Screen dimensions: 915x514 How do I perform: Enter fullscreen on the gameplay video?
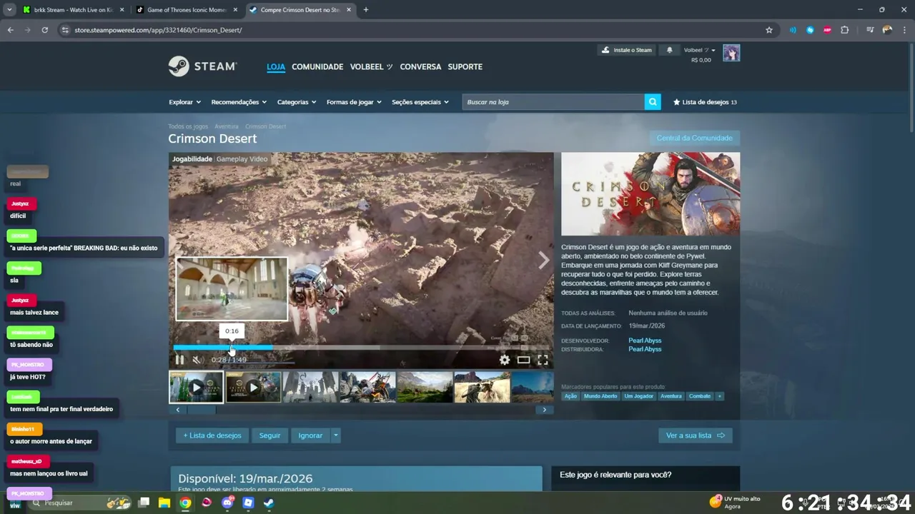pyautogui.click(x=543, y=360)
